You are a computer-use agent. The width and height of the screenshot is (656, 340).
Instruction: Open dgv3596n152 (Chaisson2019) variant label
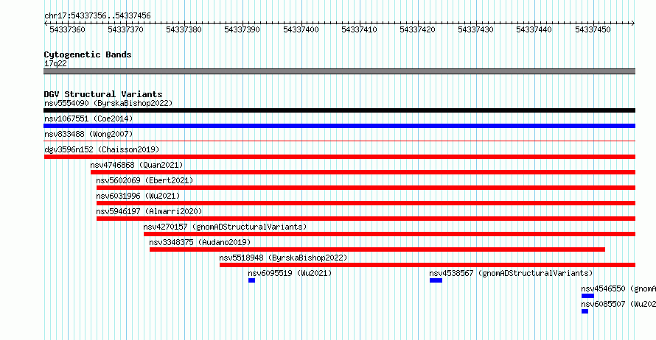click(x=102, y=149)
